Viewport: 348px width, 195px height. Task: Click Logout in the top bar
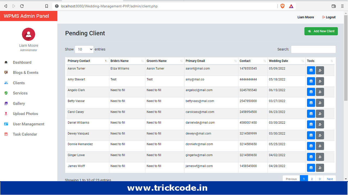tap(328, 17)
